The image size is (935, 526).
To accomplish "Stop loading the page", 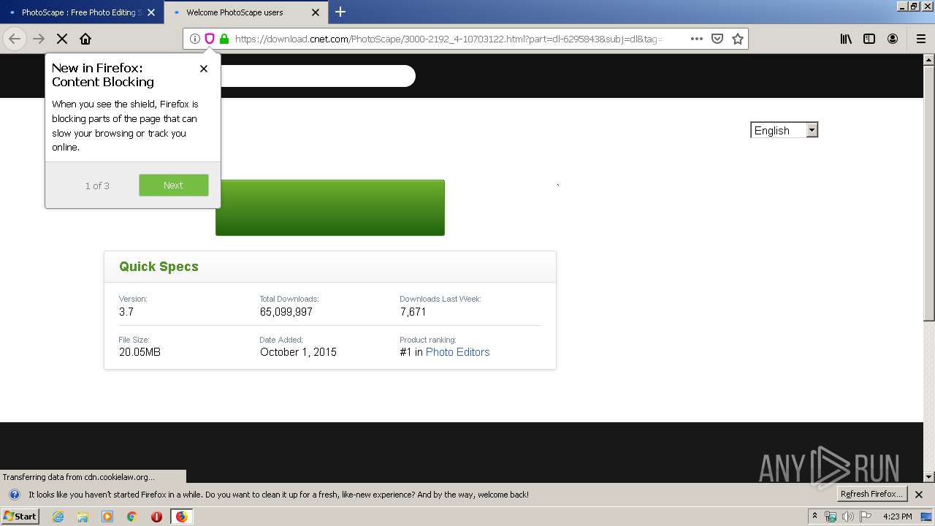I will [62, 39].
